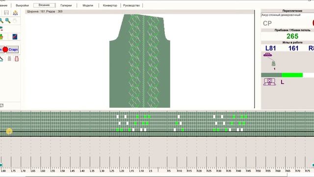Click the greyed icon next to magnifiers
This screenshot has width=314, height=177.
coord(15,21)
